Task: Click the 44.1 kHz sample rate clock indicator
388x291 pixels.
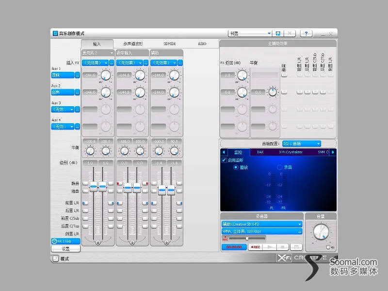Action: [x=65, y=241]
